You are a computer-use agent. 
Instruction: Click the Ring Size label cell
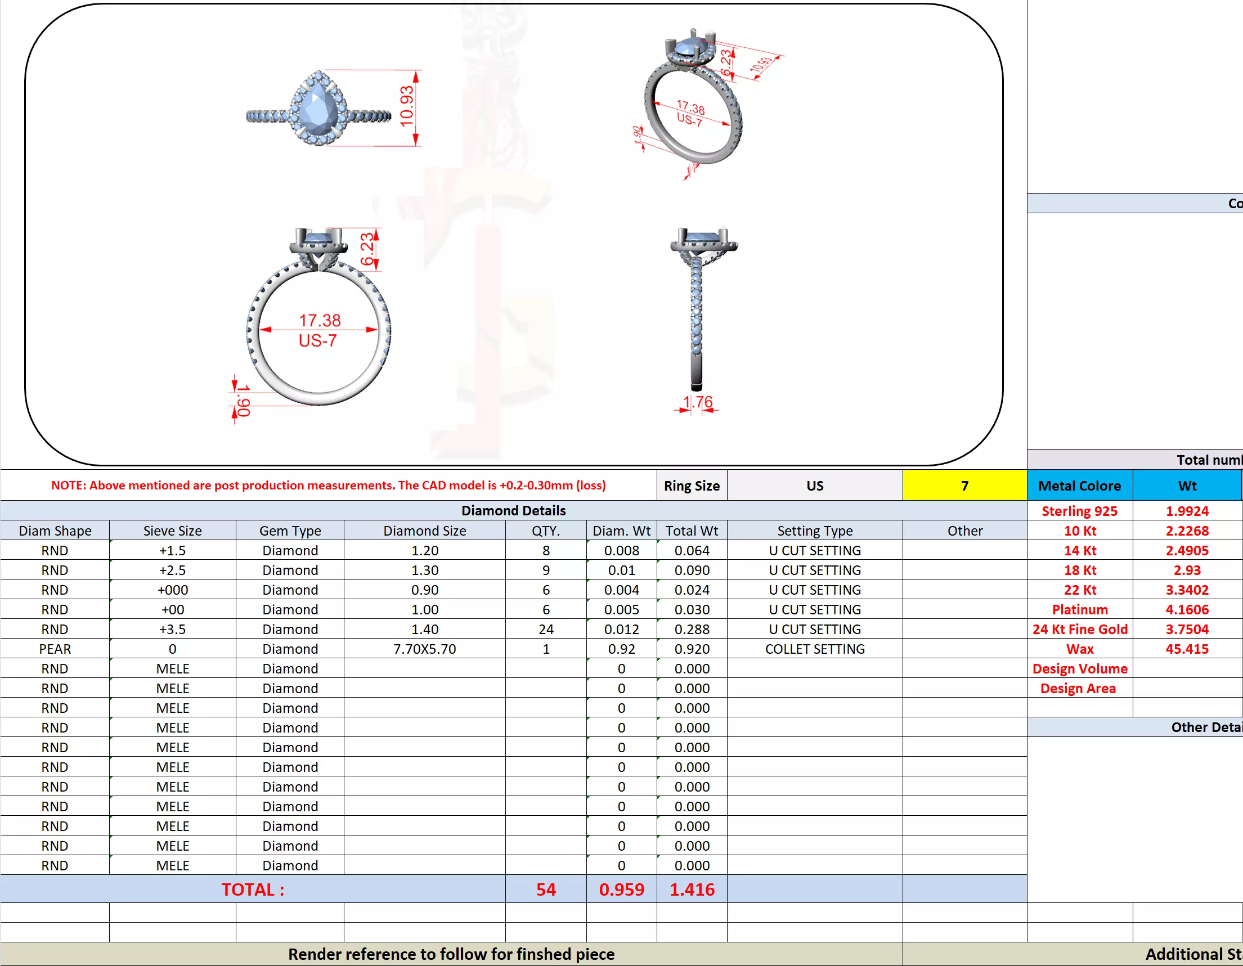(x=692, y=486)
